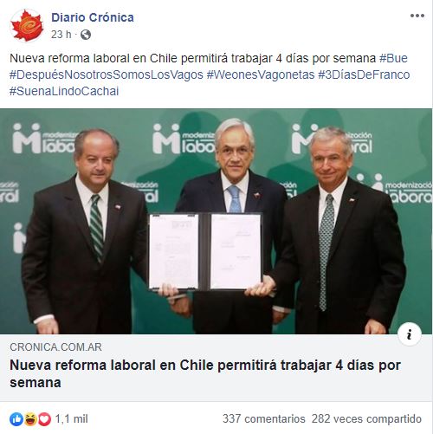Viewport: 433px width, 434px height.
Task: Open the #SuenaLindoCachai hashtag
Action: (x=64, y=91)
